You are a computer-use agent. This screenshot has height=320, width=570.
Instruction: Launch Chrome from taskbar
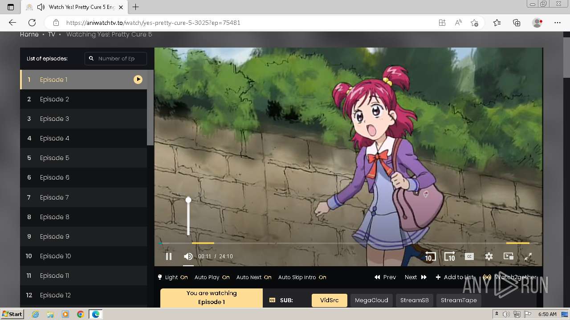[81, 314]
